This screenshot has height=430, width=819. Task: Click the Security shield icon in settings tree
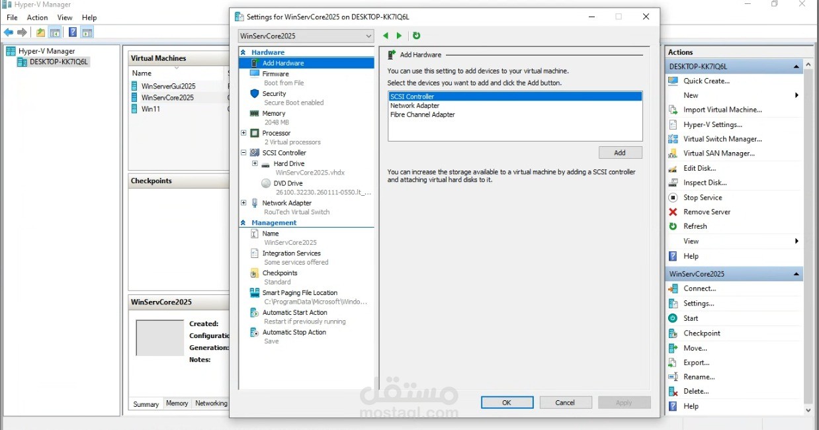(x=255, y=94)
